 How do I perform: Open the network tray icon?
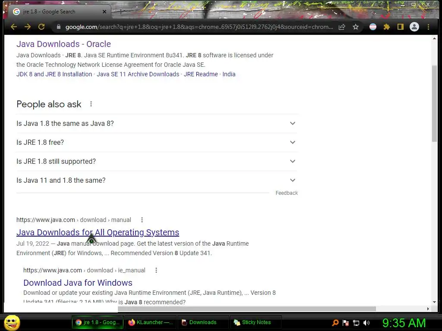click(356, 323)
